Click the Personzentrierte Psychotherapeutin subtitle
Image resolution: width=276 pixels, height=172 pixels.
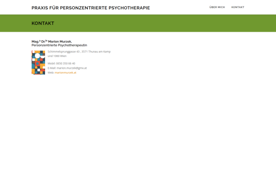point(59,45)
